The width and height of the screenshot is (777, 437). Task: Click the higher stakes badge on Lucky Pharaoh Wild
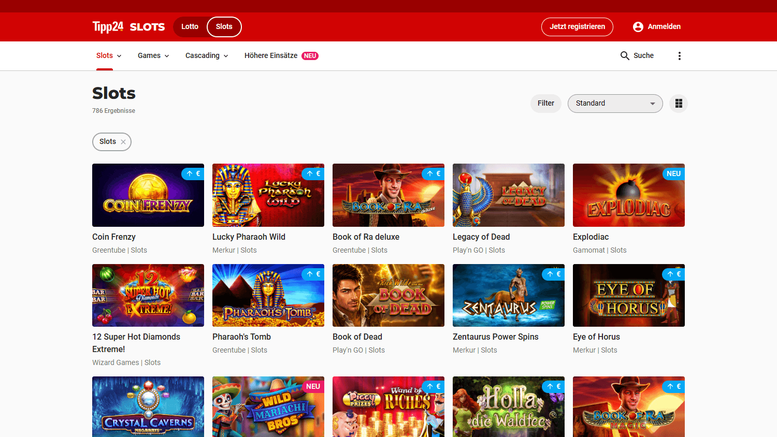point(313,174)
